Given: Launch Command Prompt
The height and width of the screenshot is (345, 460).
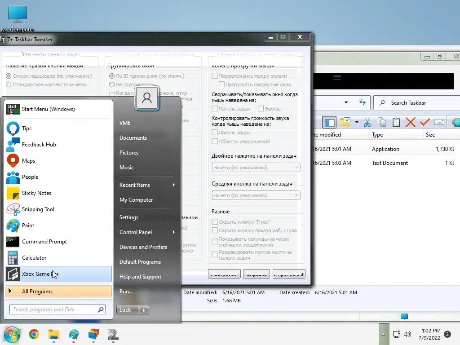Looking at the screenshot, I should pyautogui.click(x=58, y=241).
